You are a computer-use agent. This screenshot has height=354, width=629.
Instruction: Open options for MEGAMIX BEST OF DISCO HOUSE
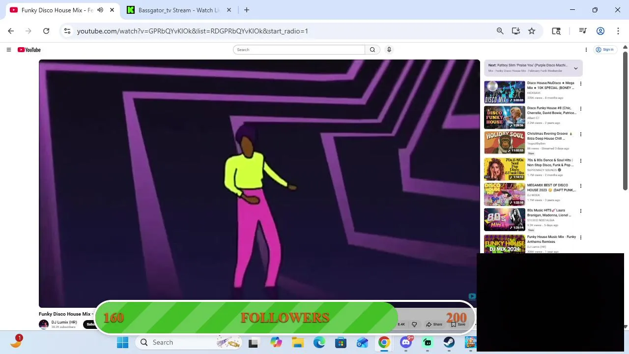tap(580, 186)
